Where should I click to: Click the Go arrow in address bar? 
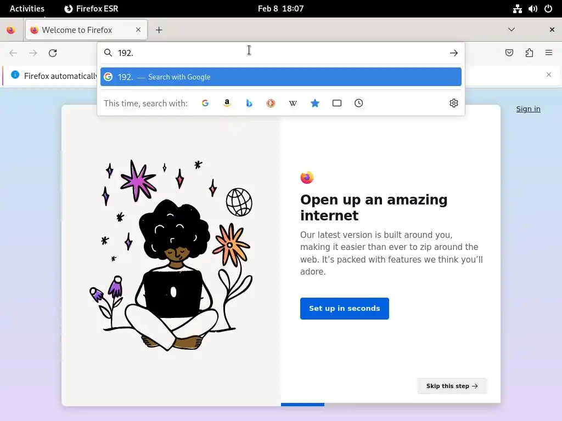pyautogui.click(x=454, y=53)
